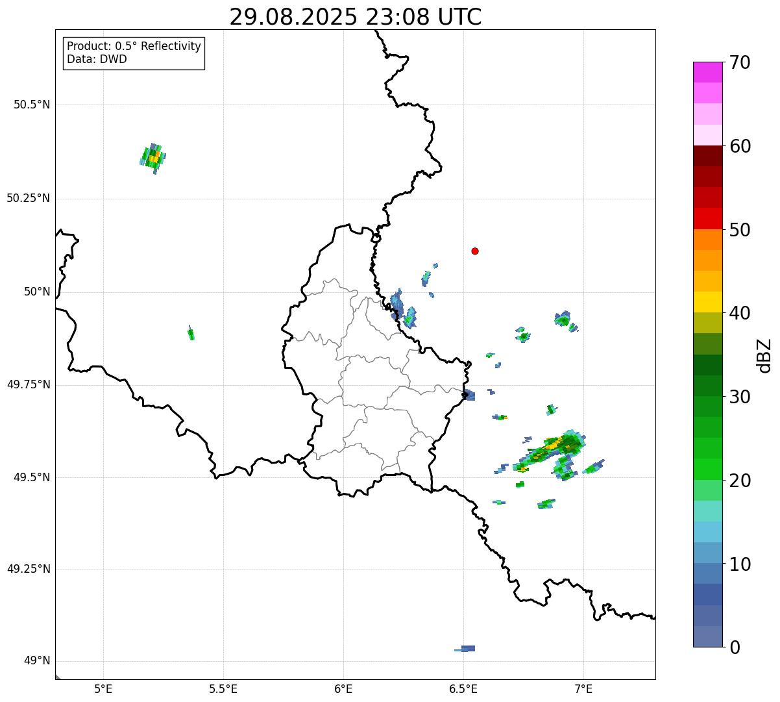The image size is (780, 702).
Task: Select the dark maroon swatch below 60
Action: pos(708,156)
